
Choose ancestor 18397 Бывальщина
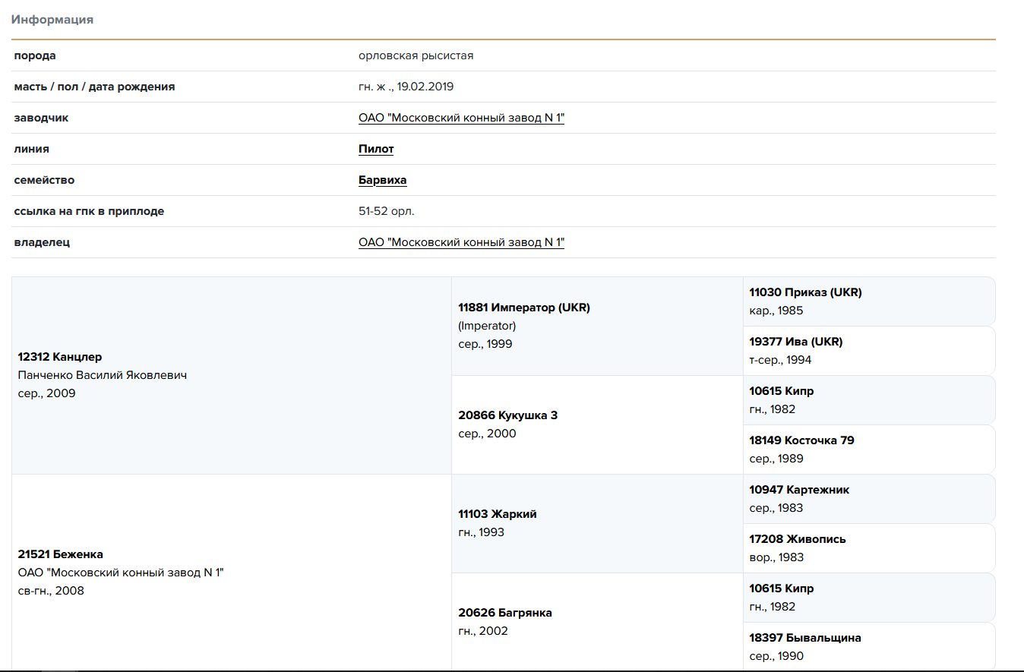(804, 638)
